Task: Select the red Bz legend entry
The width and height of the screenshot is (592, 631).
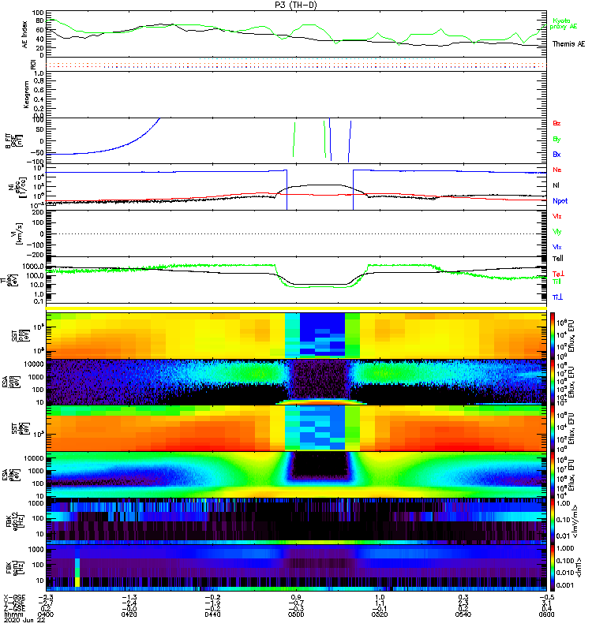Action: pyautogui.click(x=556, y=123)
